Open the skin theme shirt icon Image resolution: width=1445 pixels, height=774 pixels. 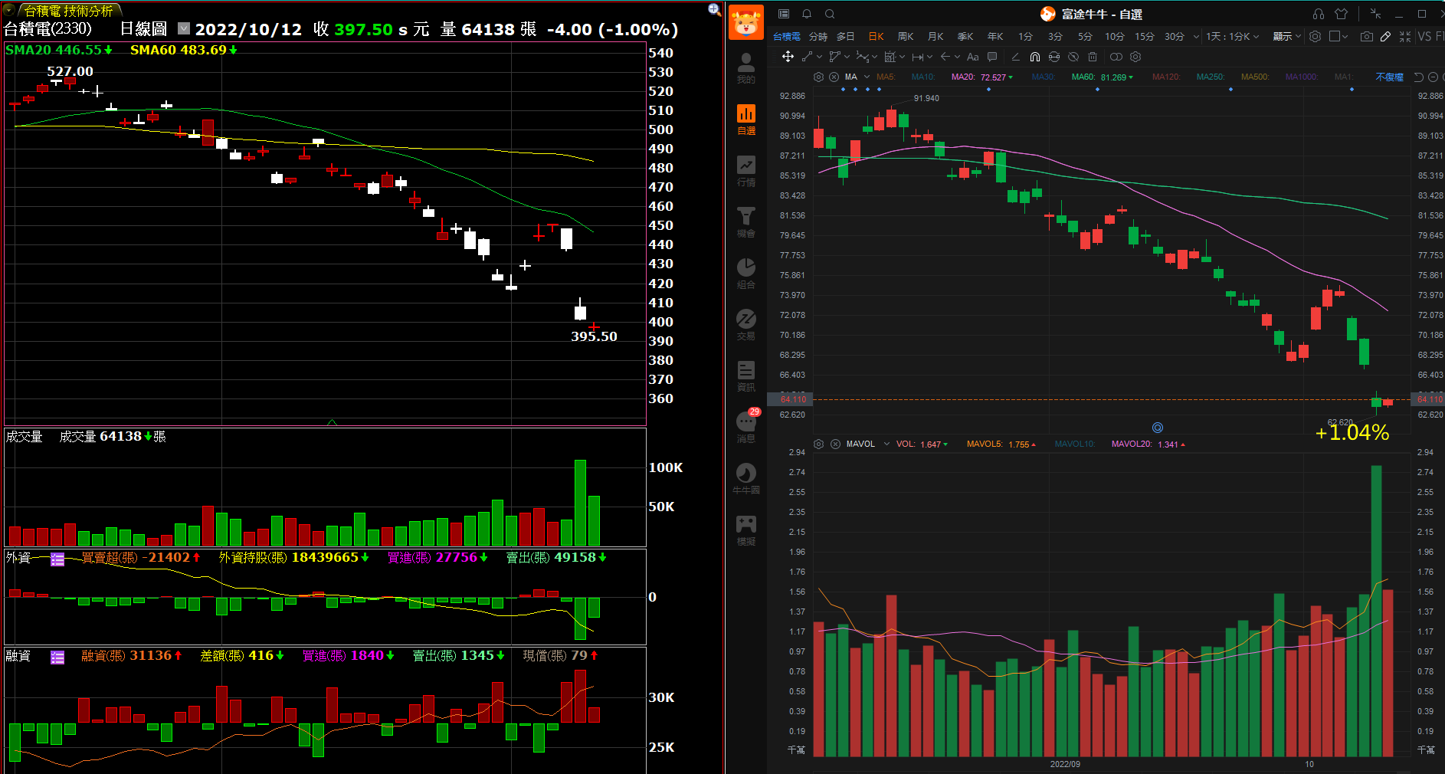coord(1342,14)
